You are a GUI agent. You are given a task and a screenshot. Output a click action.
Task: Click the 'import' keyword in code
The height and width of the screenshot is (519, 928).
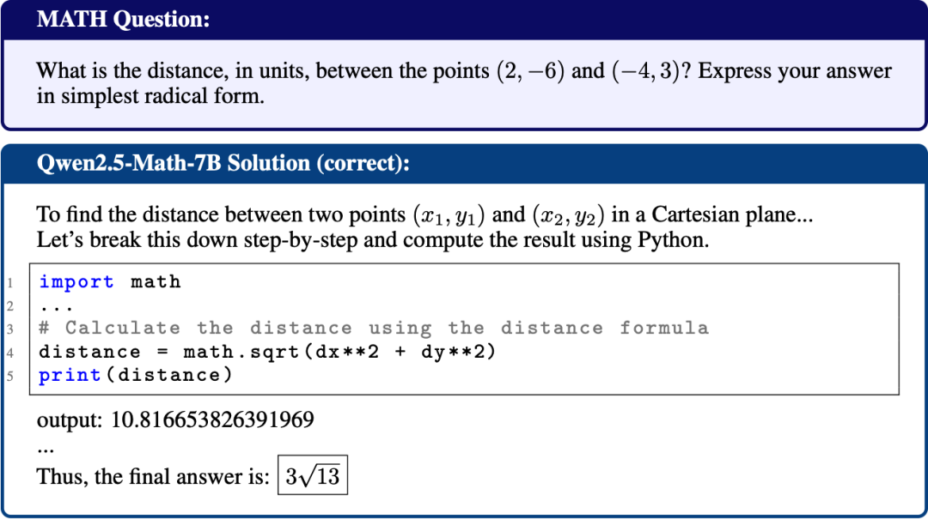76,281
